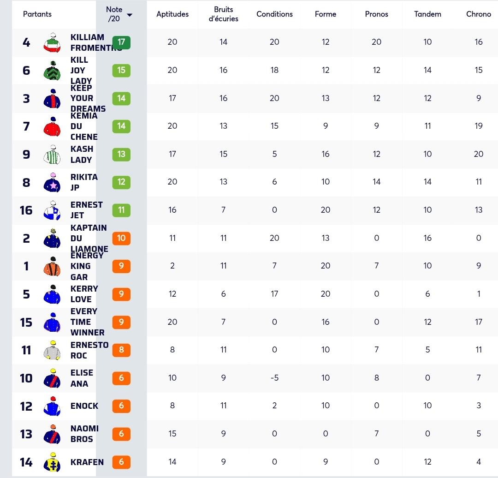Click the Tandem column header
This screenshot has height=478, width=498.
[x=427, y=14]
